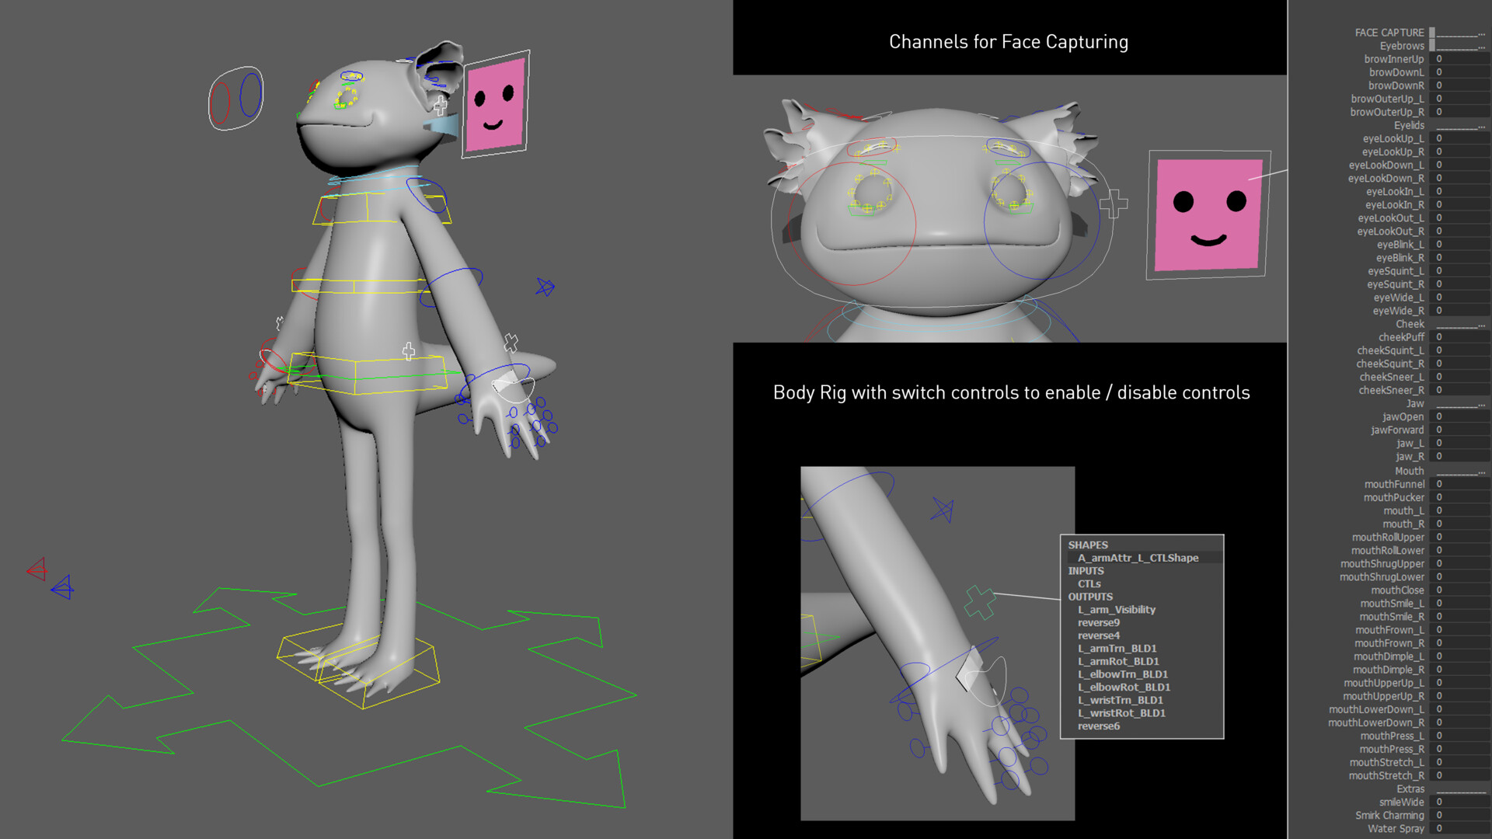Toggle the Eyebrows channel state box

tap(1432, 46)
